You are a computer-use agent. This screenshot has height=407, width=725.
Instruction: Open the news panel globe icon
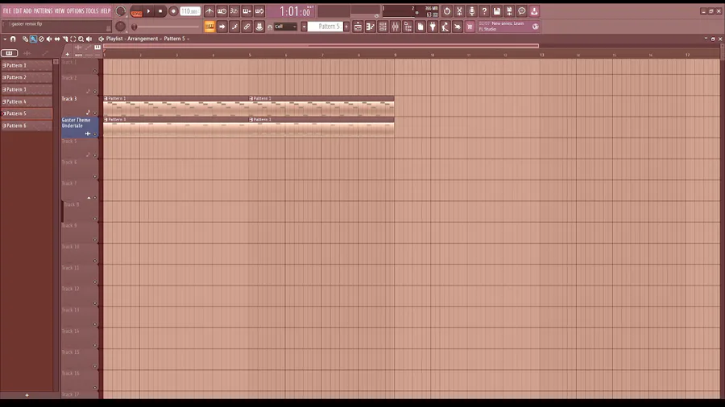[536, 27]
